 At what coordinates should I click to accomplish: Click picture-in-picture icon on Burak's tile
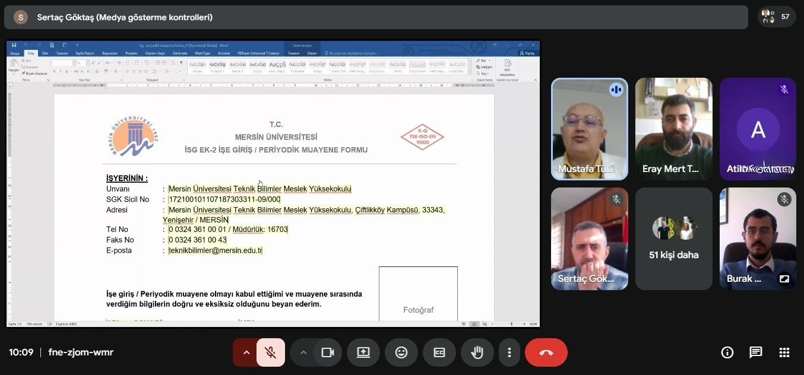784,278
